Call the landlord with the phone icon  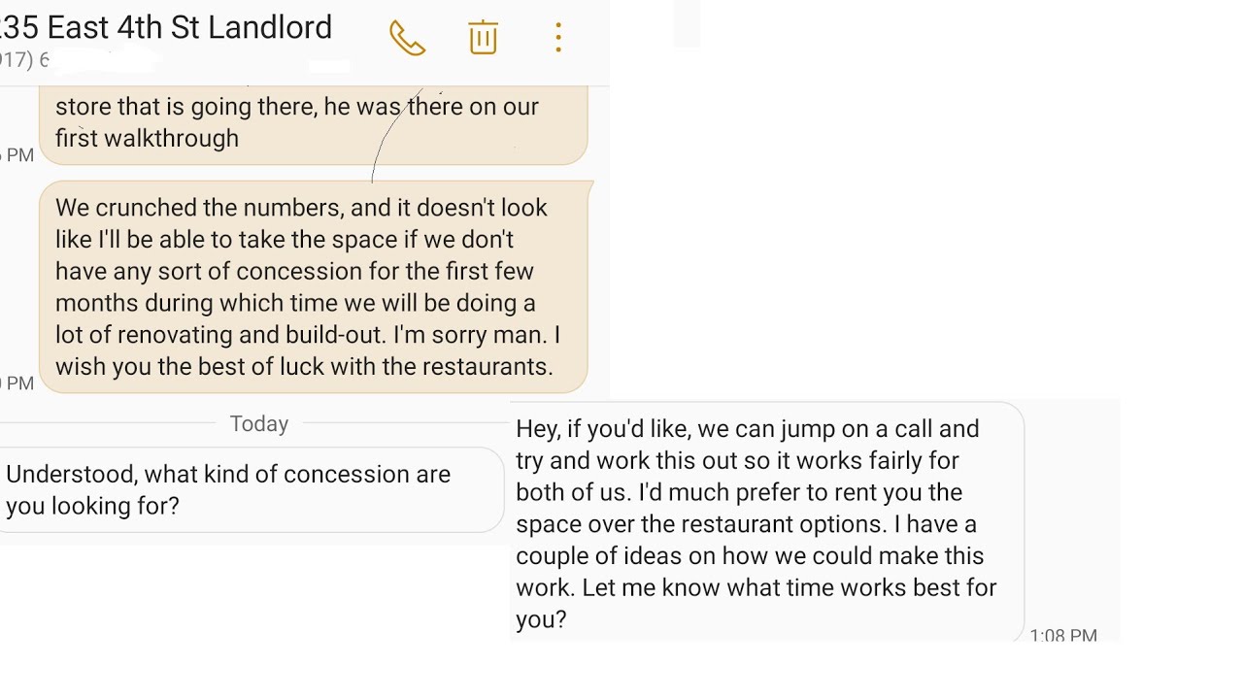(407, 38)
